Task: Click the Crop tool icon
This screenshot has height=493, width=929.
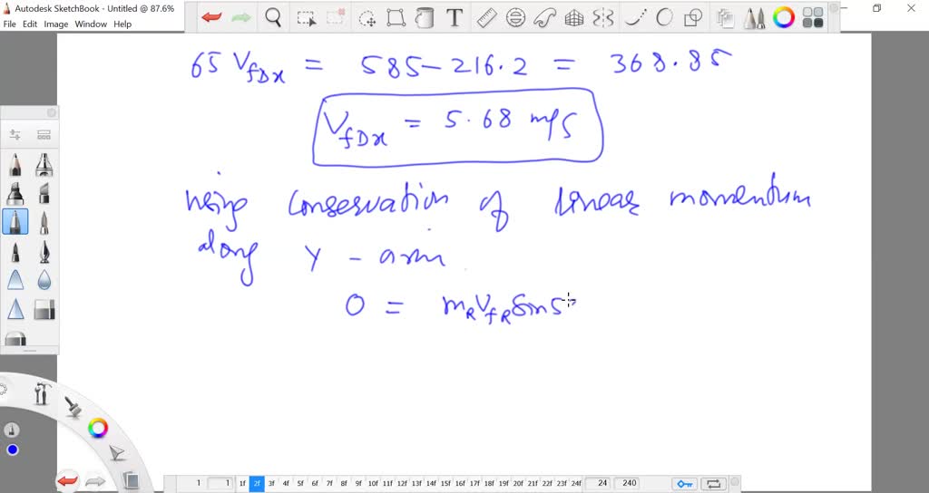Action: click(336, 18)
